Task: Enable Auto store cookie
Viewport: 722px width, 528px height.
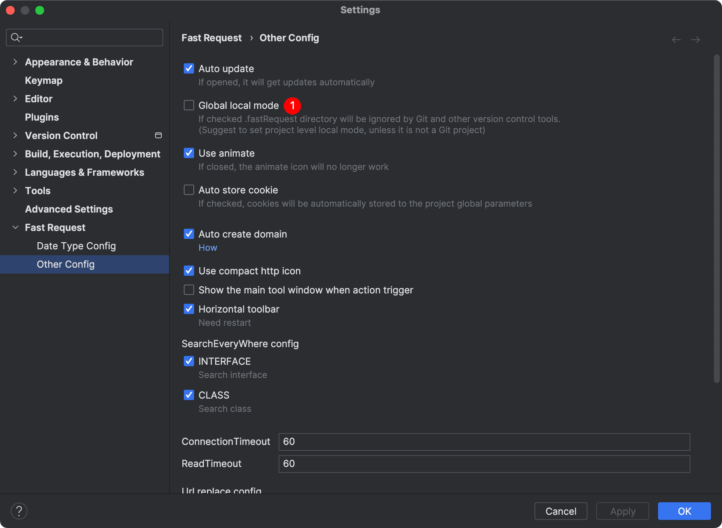Action: (x=189, y=190)
